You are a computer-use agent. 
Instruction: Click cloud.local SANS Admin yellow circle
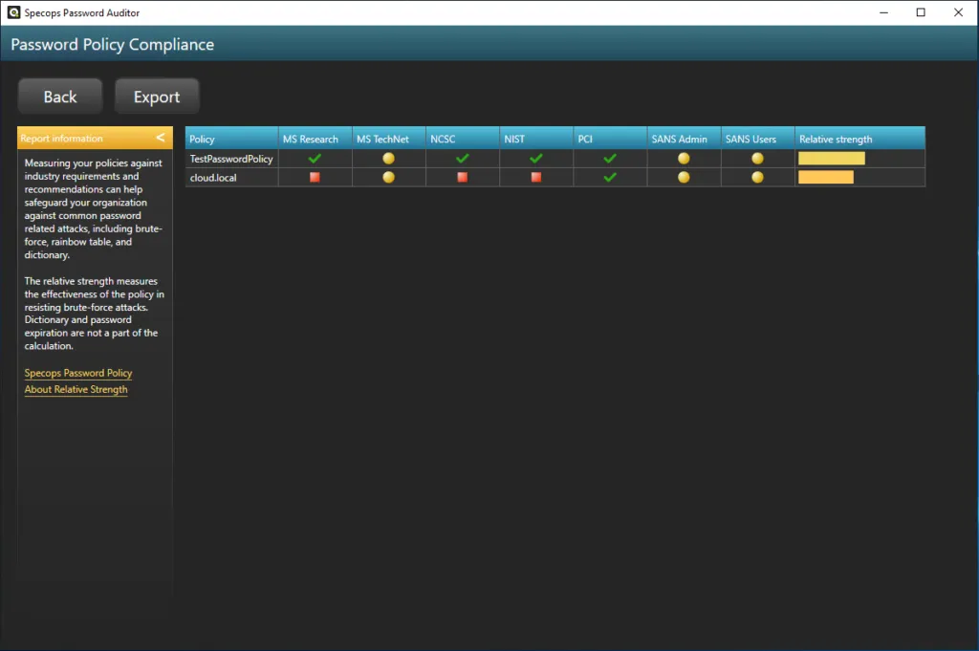tap(684, 177)
